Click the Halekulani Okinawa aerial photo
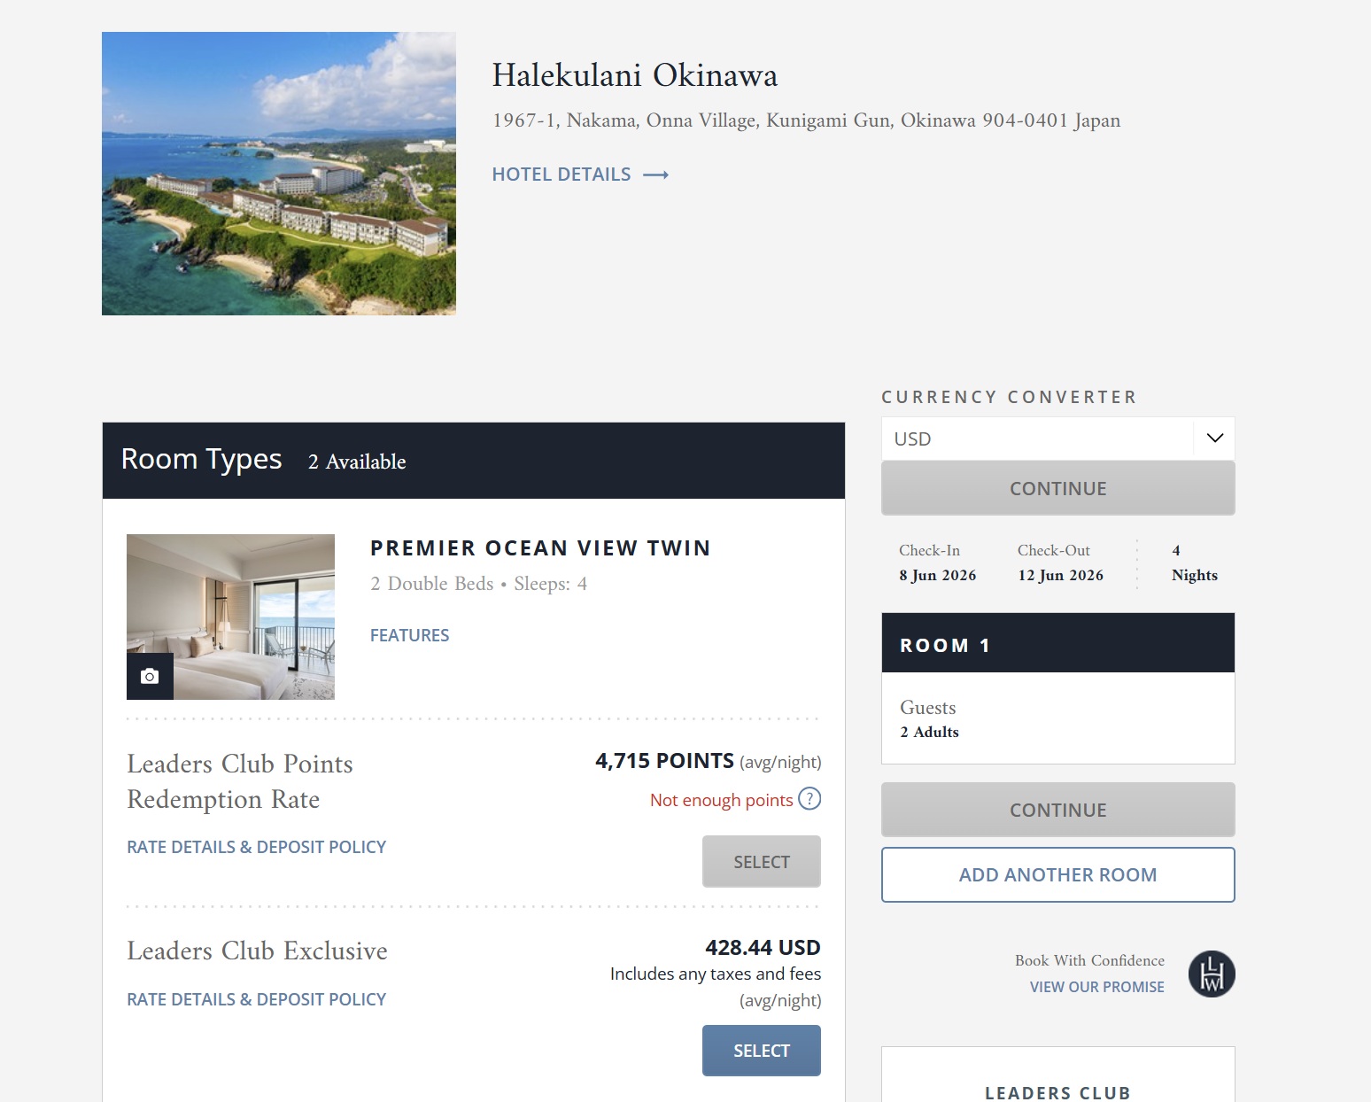 [x=279, y=174]
